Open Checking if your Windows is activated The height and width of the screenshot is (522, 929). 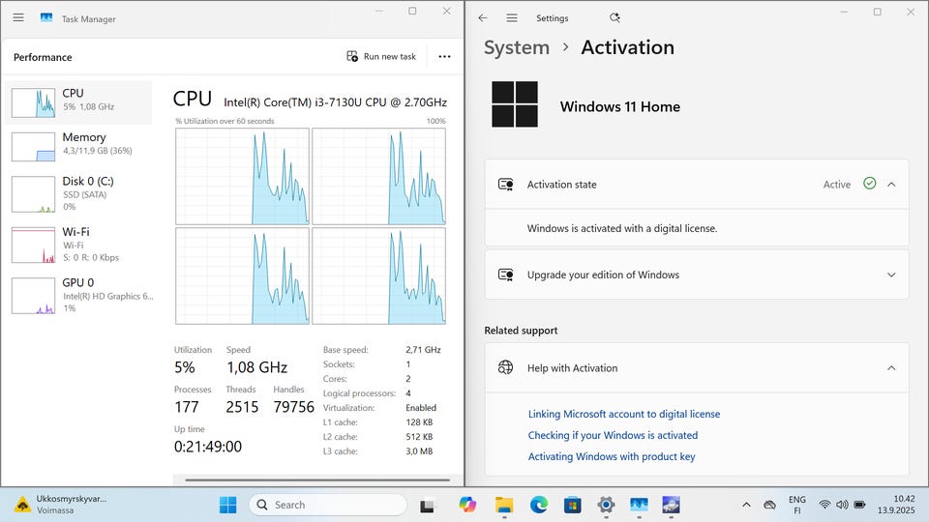[613, 436]
